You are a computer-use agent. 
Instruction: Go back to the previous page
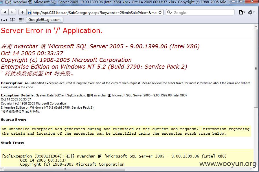point(5,12)
